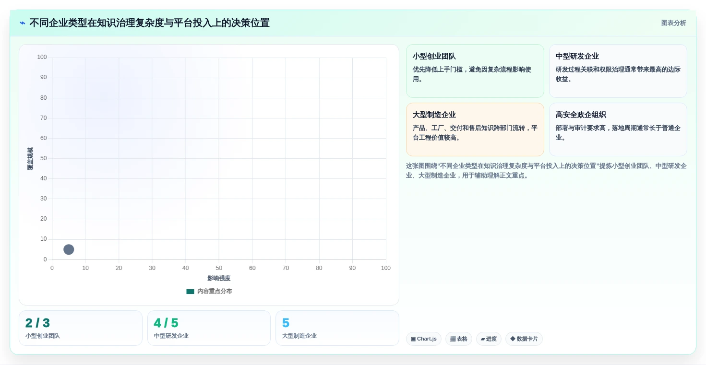This screenshot has height=365, width=706.
Task: Click the 覆盖规模 y-axis title
Action: pos(30,159)
